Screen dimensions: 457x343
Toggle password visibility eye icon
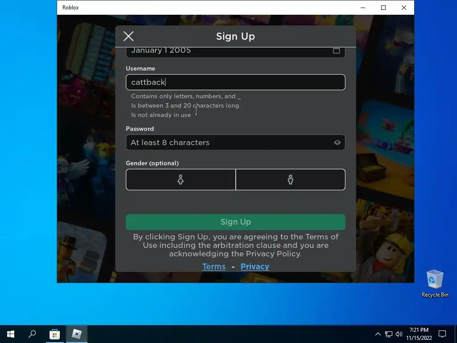tap(337, 142)
